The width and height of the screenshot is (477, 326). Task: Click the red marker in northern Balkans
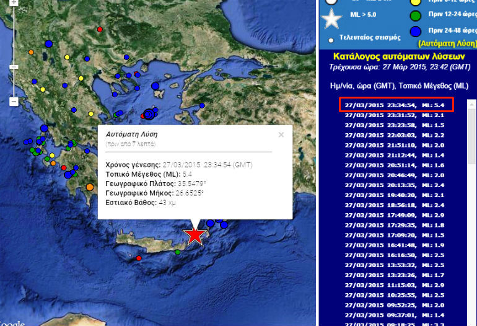click(x=100, y=29)
